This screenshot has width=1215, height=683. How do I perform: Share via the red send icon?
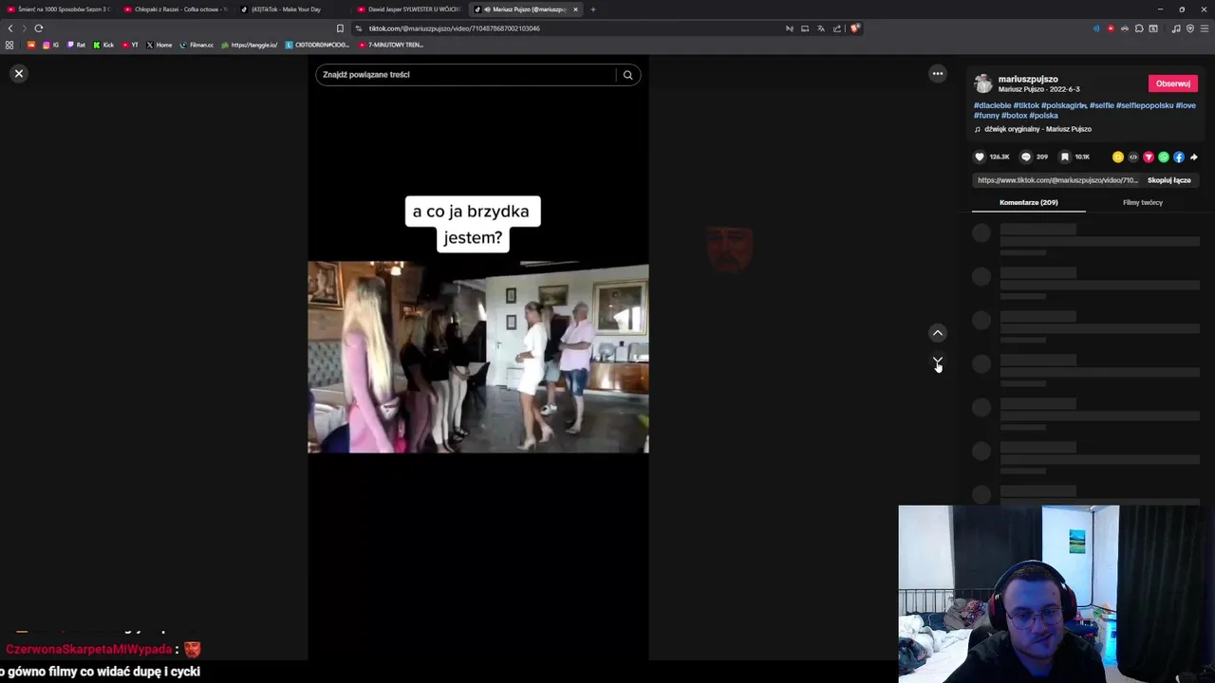tap(1149, 157)
